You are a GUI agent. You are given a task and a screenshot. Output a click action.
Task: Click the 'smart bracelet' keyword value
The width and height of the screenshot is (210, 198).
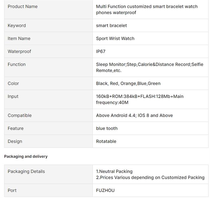click(x=111, y=25)
